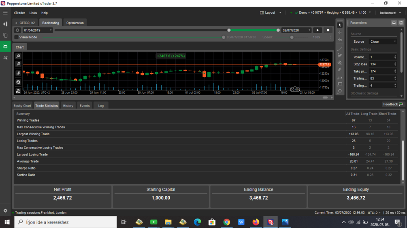Image resolution: width=407 pixels, height=228 pixels.
Task: Open the History tab
Action: click(x=68, y=106)
